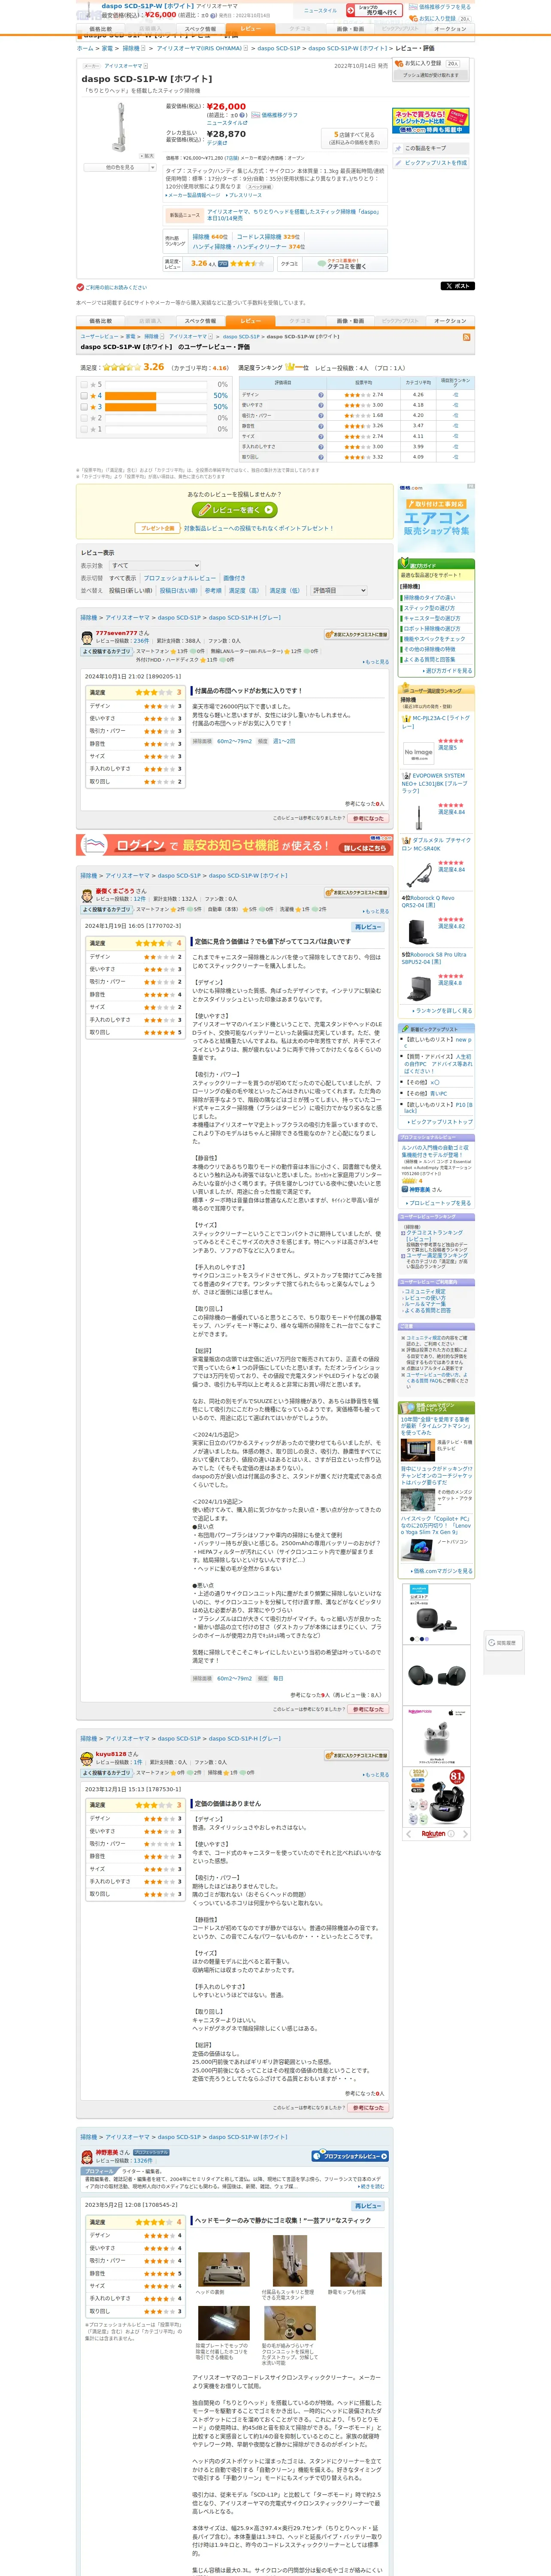This screenshot has width=551, height=2576.
Task: Check the 1-star review filter checkbox
Action: click(x=84, y=429)
